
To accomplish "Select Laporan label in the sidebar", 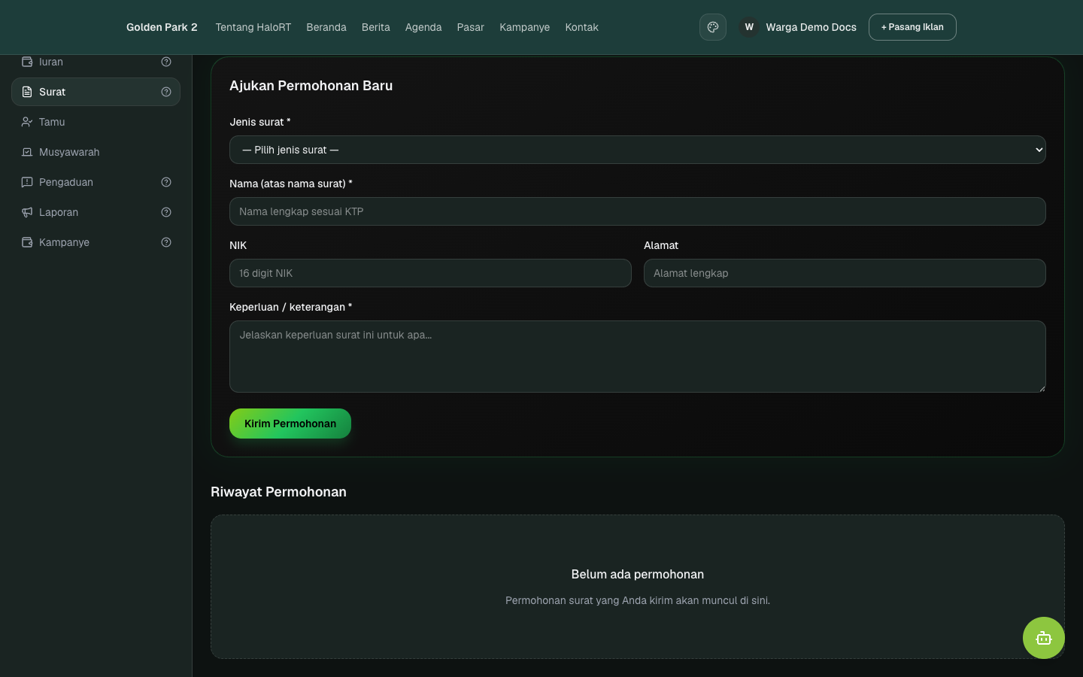I will [x=59, y=212].
